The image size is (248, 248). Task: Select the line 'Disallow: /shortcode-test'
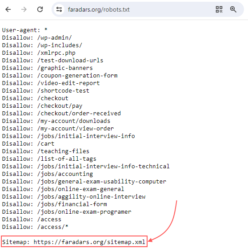[x=46, y=91]
